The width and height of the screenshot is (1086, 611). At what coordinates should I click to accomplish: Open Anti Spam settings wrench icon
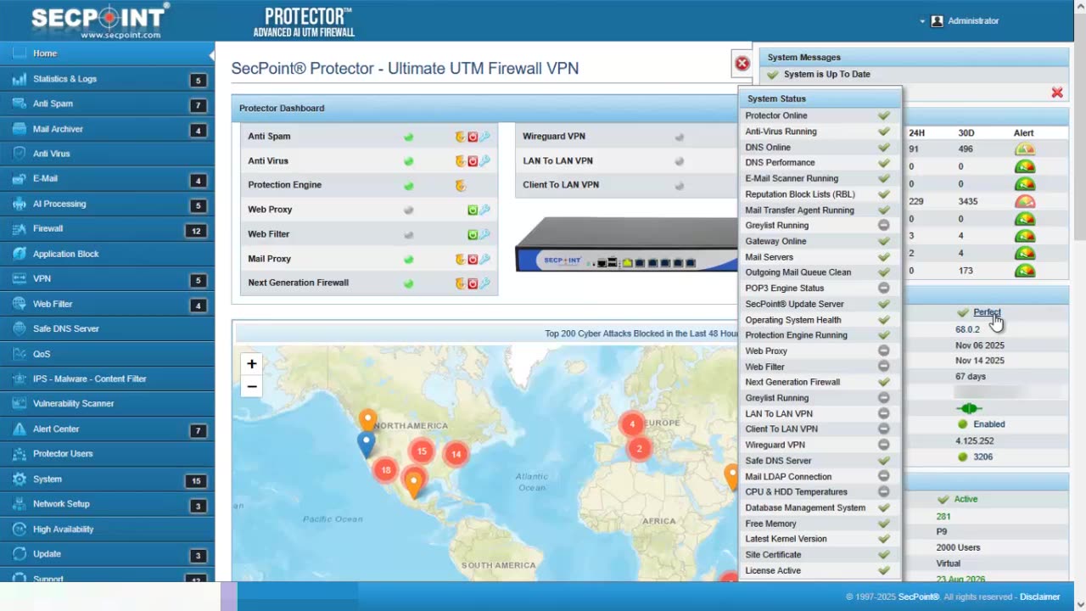click(x=484, y=137)
